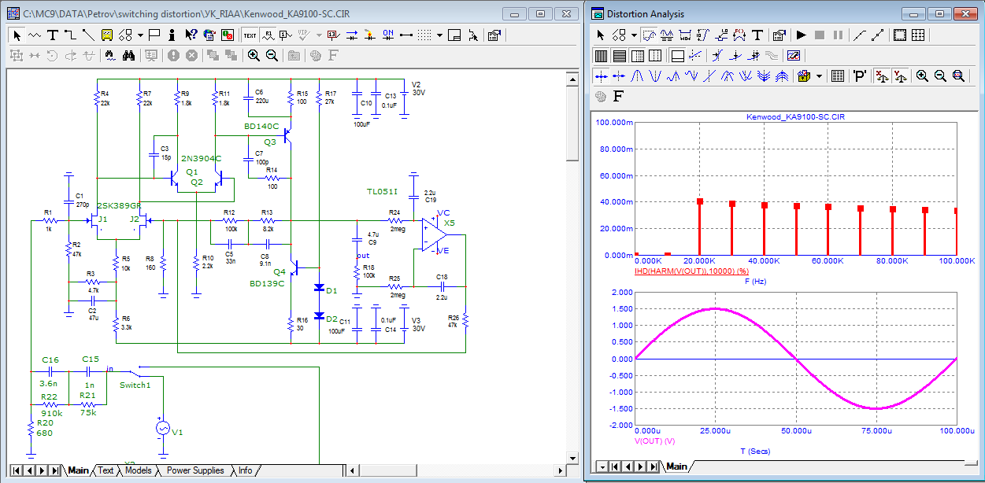The height and width of the screenshot is (483, 985).
Task: Click the schematic vertical scrollbar down arrow
Action: 572,457
